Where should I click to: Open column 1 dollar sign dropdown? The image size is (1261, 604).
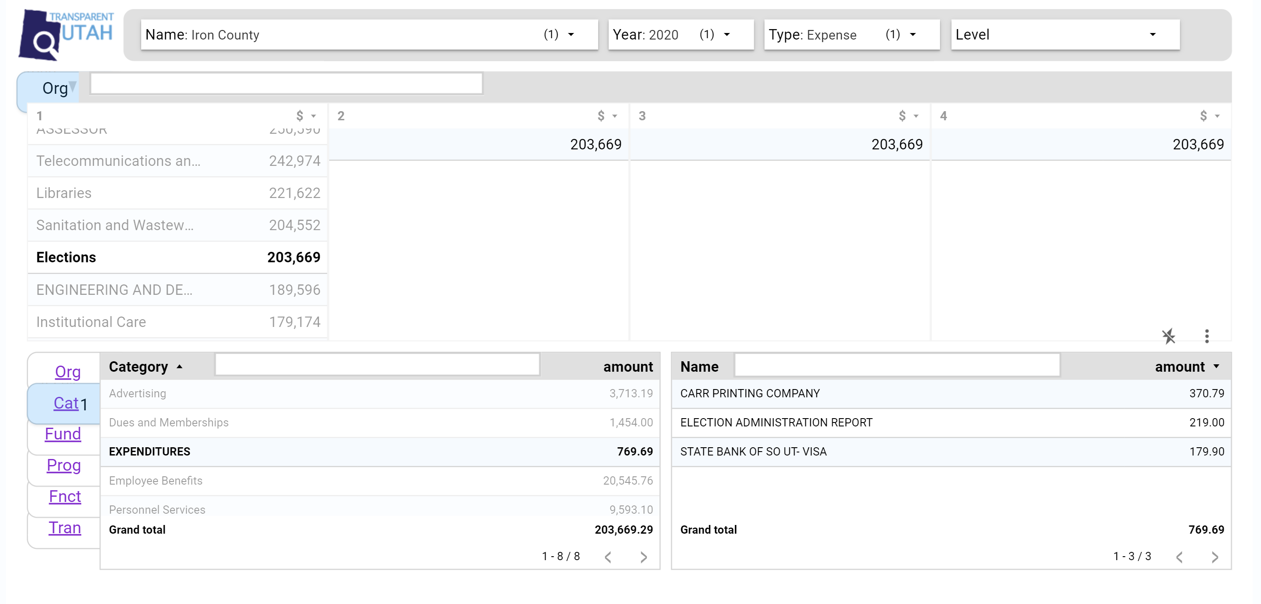(306, 116)
